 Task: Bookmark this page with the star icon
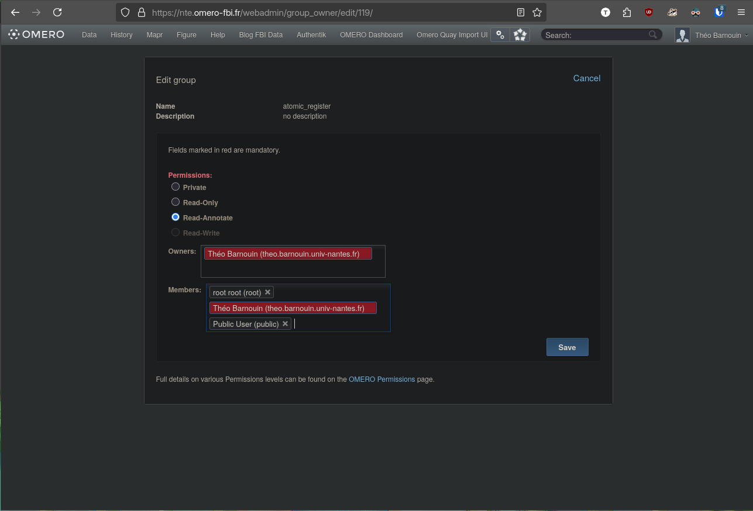[x=537, y=12]
